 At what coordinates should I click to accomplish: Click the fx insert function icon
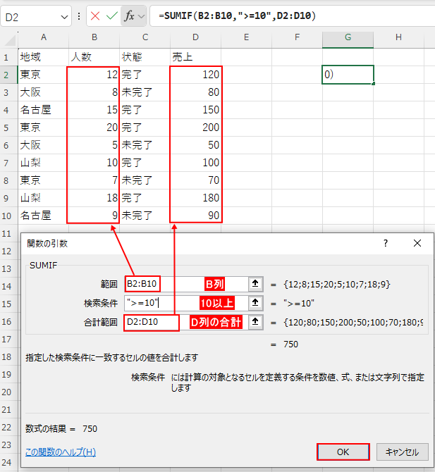point(129,16)
